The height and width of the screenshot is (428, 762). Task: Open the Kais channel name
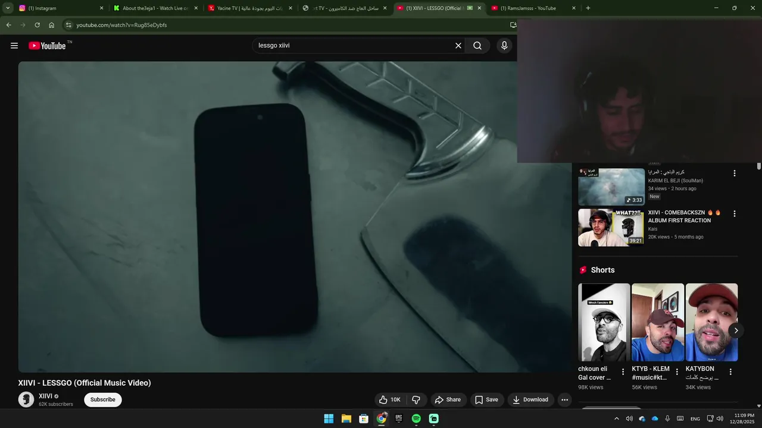[x=653, y=229]
